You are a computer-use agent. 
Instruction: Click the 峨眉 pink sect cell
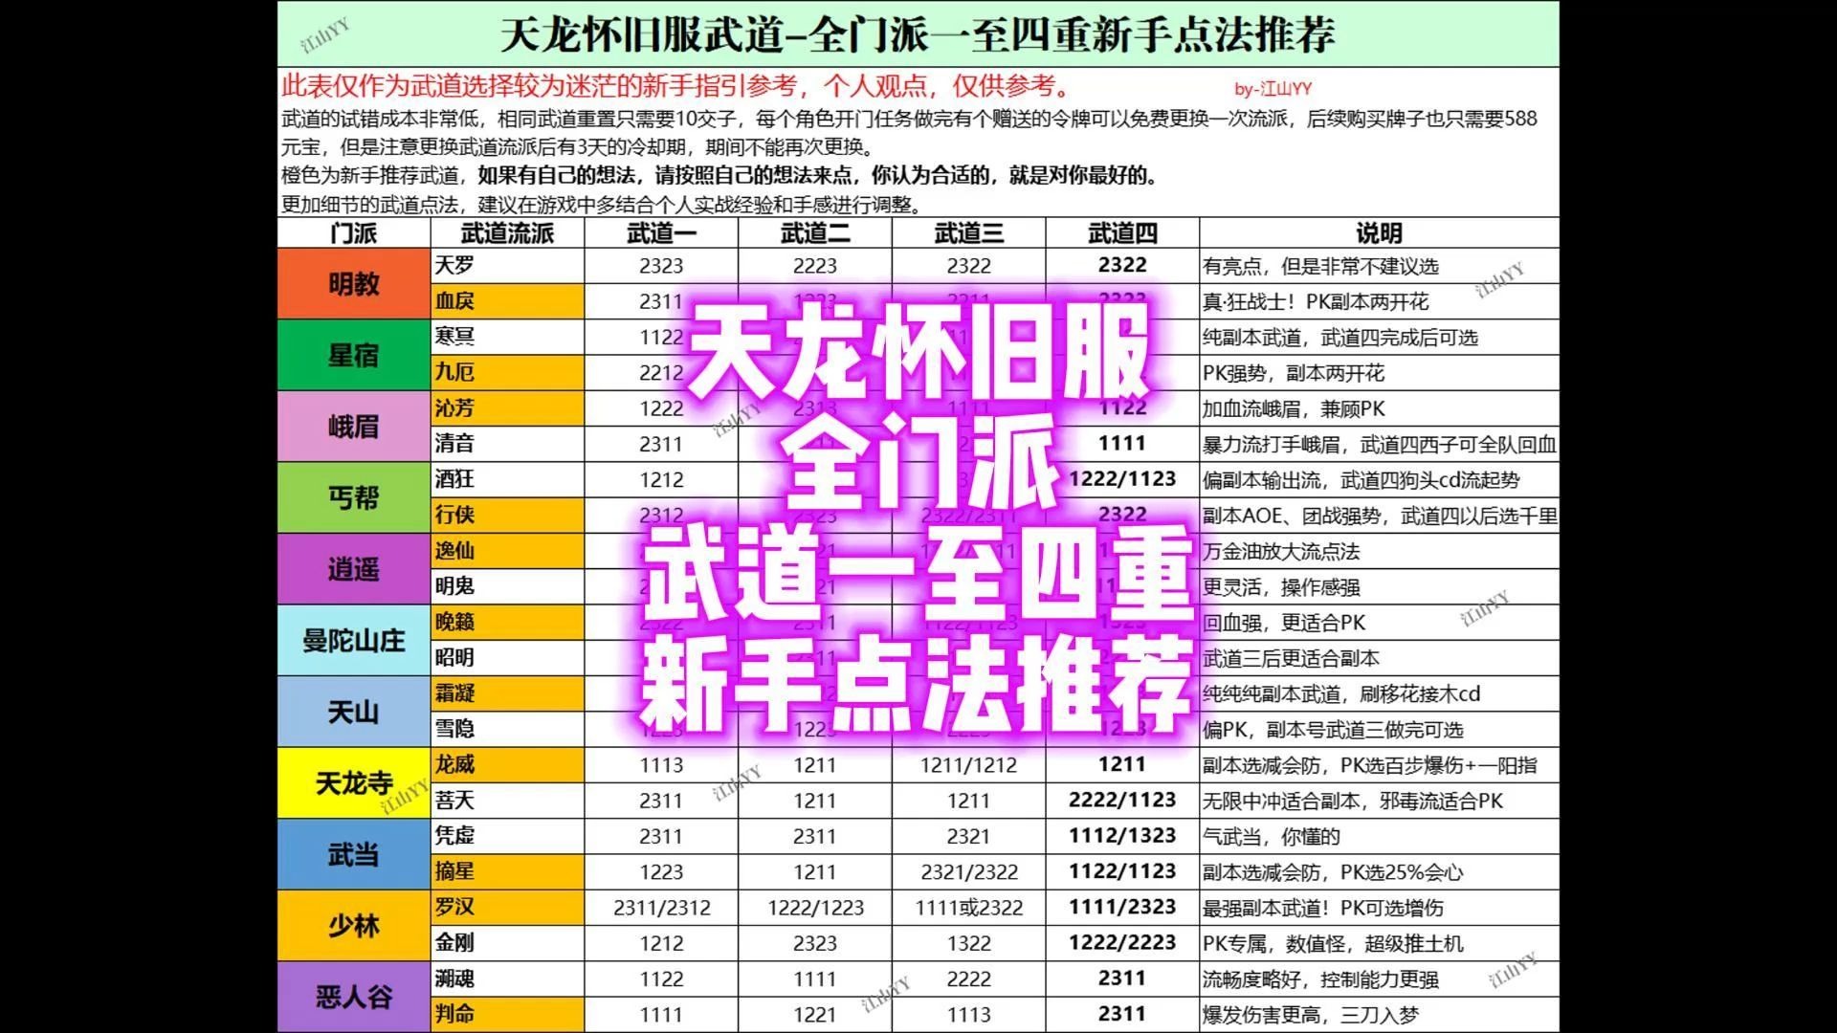tap(354, 427)
